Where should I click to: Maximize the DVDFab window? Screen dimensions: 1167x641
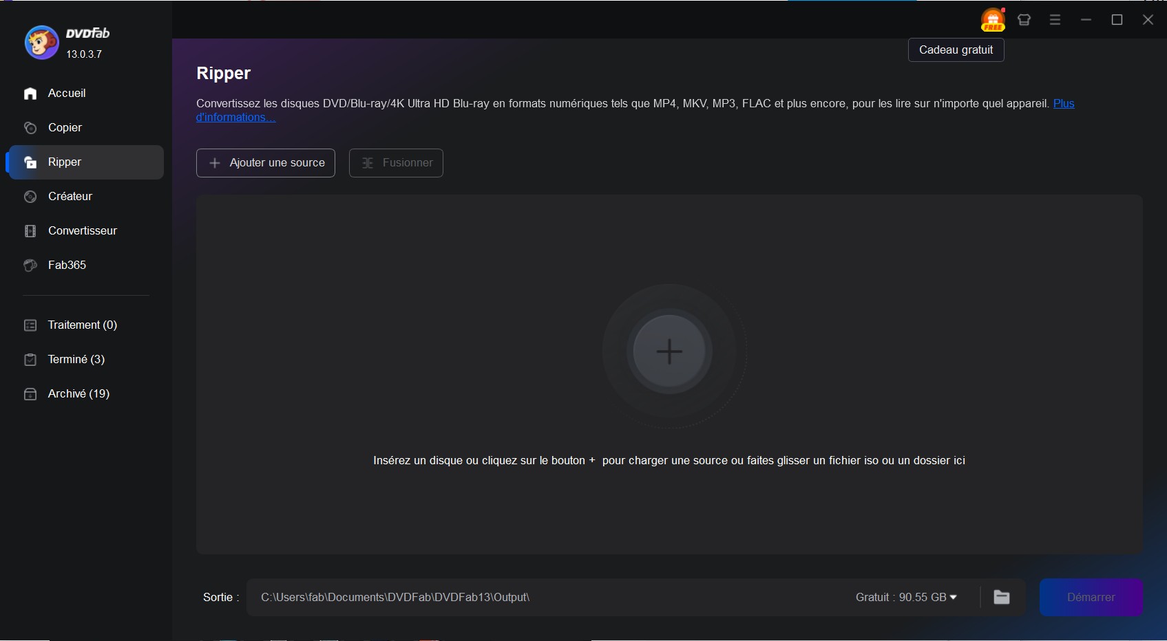coord(1117,20)
